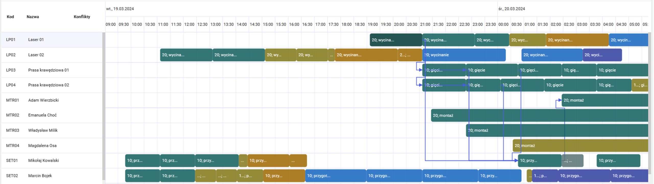Select the Emanuela Choć resource row

[52, 115]
